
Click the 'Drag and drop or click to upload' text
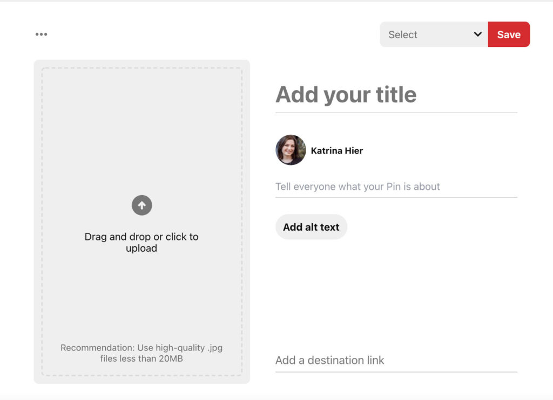click(x=141, y=243)
